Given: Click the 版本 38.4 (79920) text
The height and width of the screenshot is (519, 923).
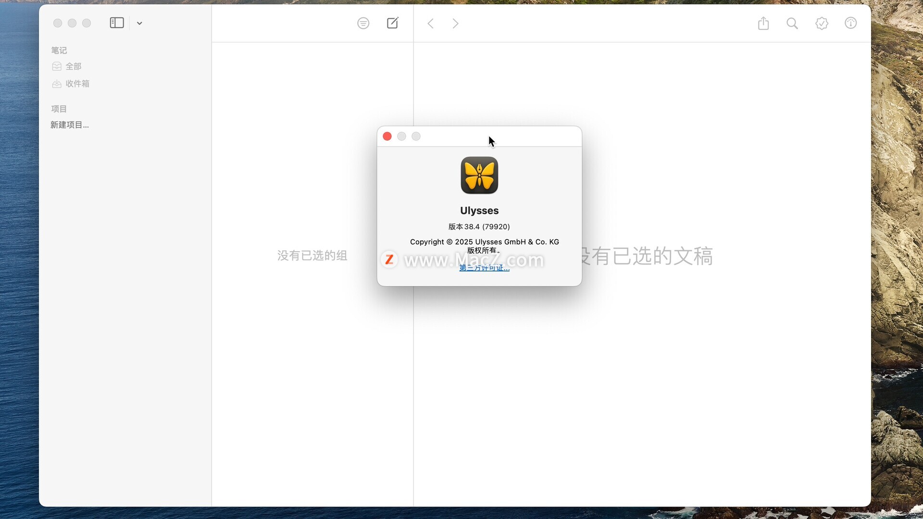Looking at the screenshot, I should click(479, 226).
